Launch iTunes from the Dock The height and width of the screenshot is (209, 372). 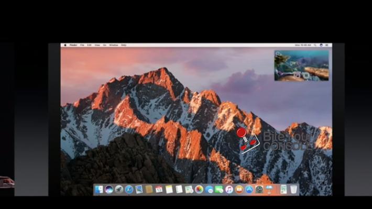pos(229,189)
